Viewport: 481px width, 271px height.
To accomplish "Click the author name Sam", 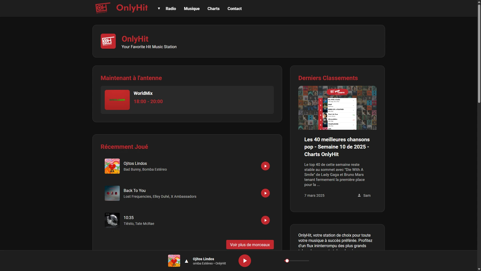I will [x=367, y=195].
